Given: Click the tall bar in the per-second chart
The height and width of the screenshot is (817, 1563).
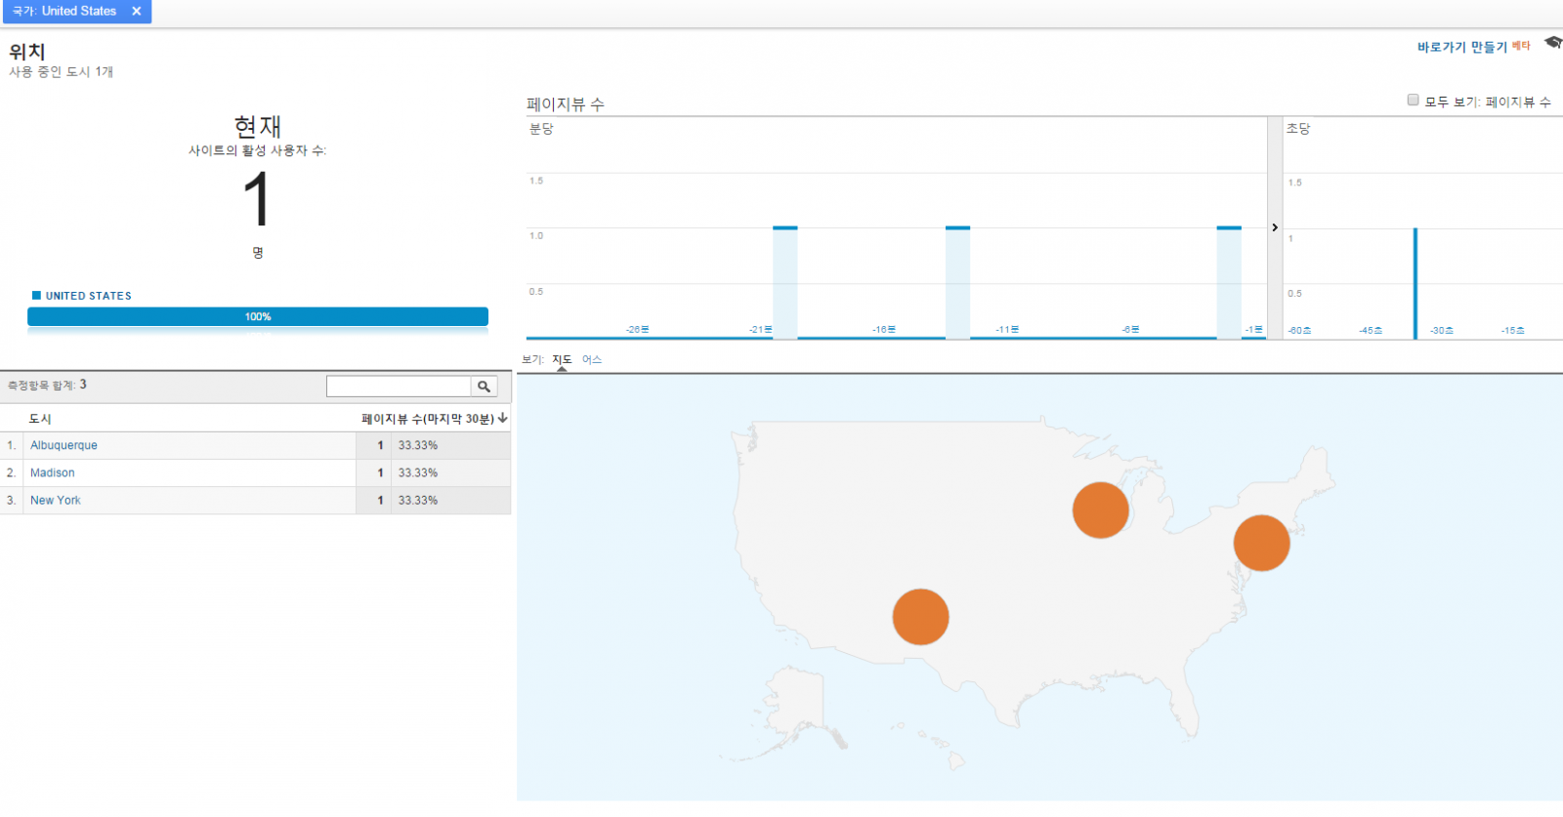Looking at the screenshot, I should pos(1415,284).
